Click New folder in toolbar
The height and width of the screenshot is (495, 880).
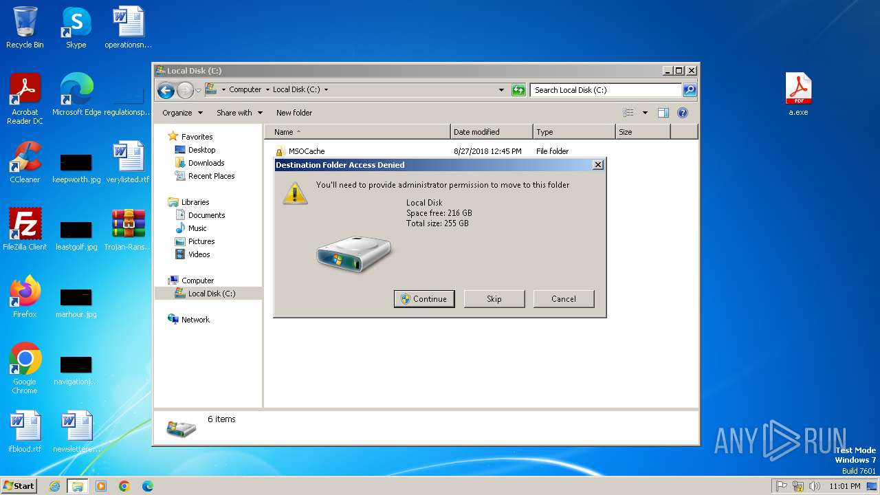click(x=294, y=113)
